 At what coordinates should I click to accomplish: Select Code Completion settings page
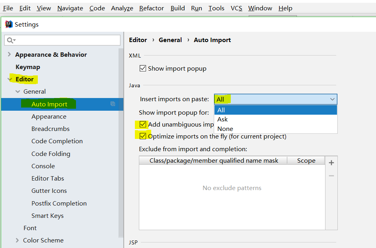coord(57,141)
